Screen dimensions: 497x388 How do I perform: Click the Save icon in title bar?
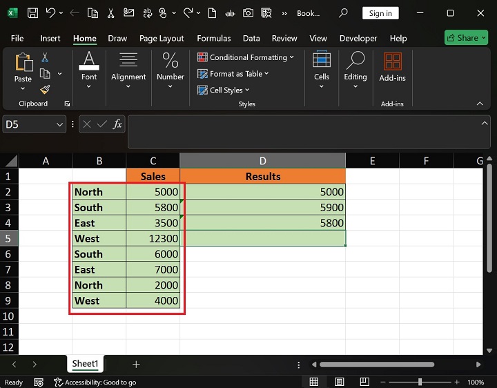[x=32, y=13]
